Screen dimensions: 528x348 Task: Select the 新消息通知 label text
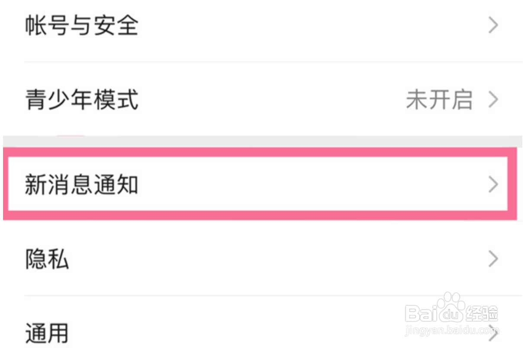(81, 185)
